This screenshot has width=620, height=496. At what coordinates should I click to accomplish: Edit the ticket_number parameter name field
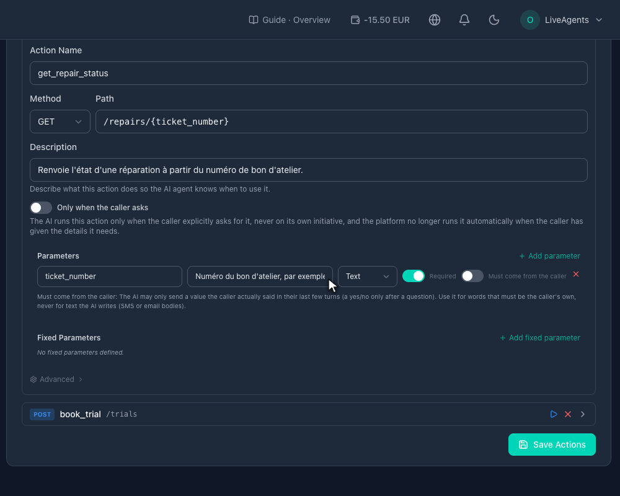coord(110,277)
